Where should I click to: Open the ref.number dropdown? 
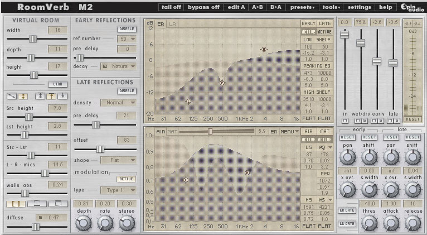pos(127,39)
